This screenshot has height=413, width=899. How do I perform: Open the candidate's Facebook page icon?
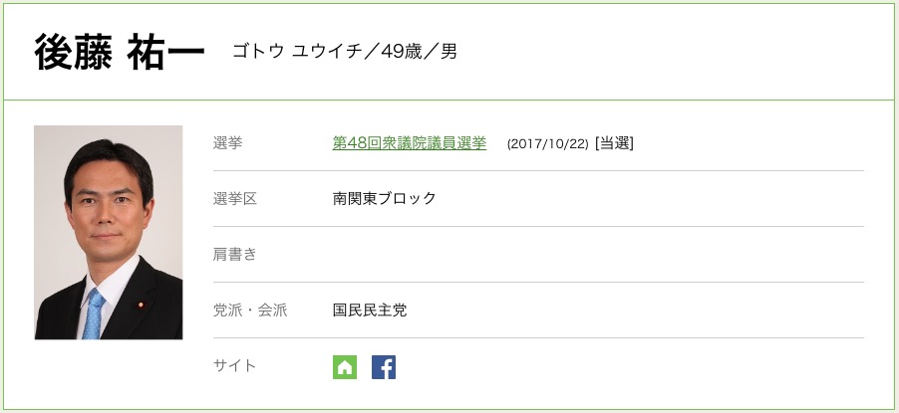click(384, 367)
